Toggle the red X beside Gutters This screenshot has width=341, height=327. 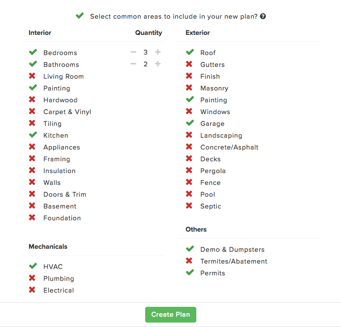(189, 64)
